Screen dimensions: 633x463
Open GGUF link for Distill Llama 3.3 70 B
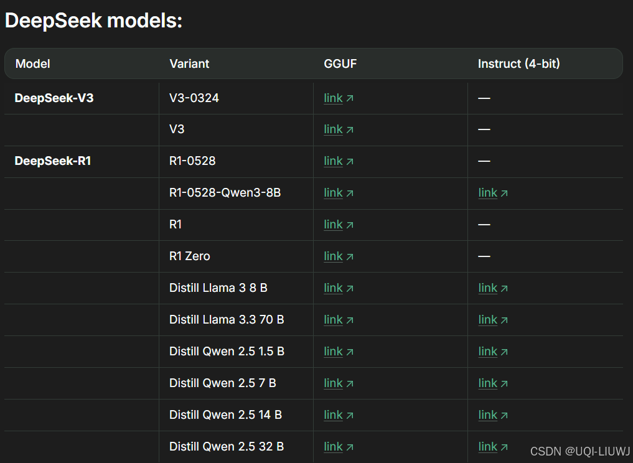339,320
